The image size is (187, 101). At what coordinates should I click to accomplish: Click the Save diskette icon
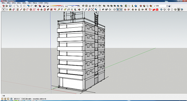coord(10,6)
